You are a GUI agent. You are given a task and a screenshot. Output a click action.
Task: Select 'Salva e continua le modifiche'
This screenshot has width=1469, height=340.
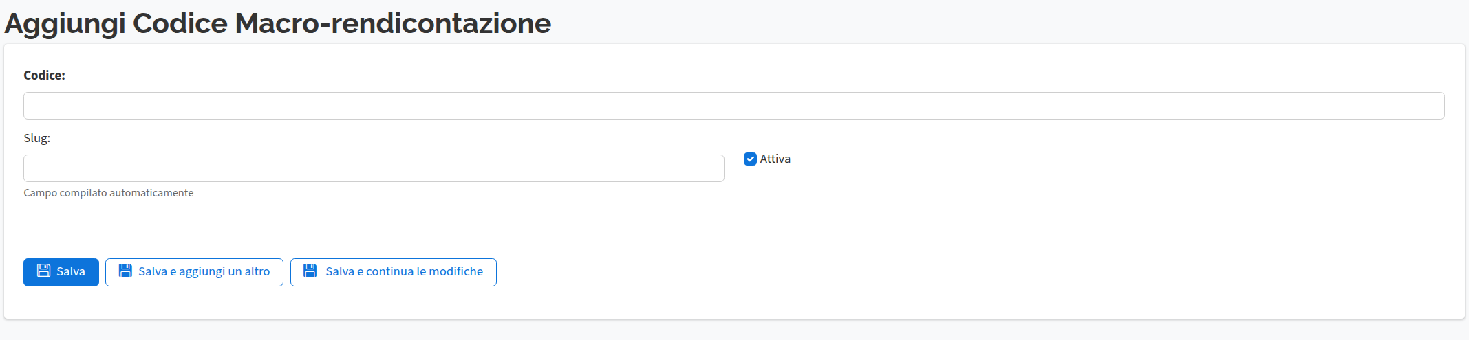coord(394,272)
